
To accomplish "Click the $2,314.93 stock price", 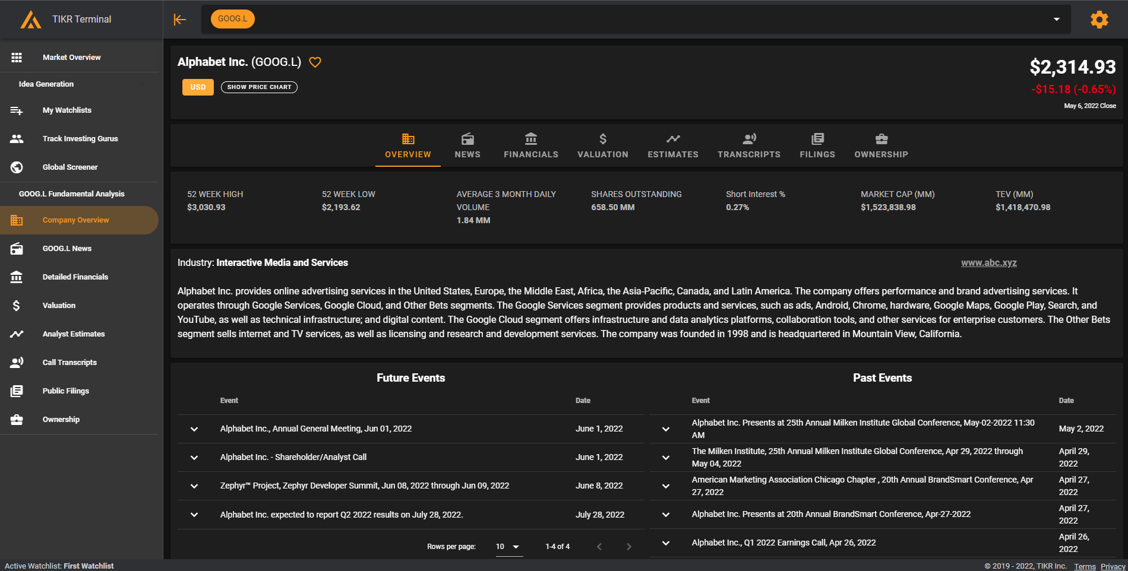I will click(1073, 67).
